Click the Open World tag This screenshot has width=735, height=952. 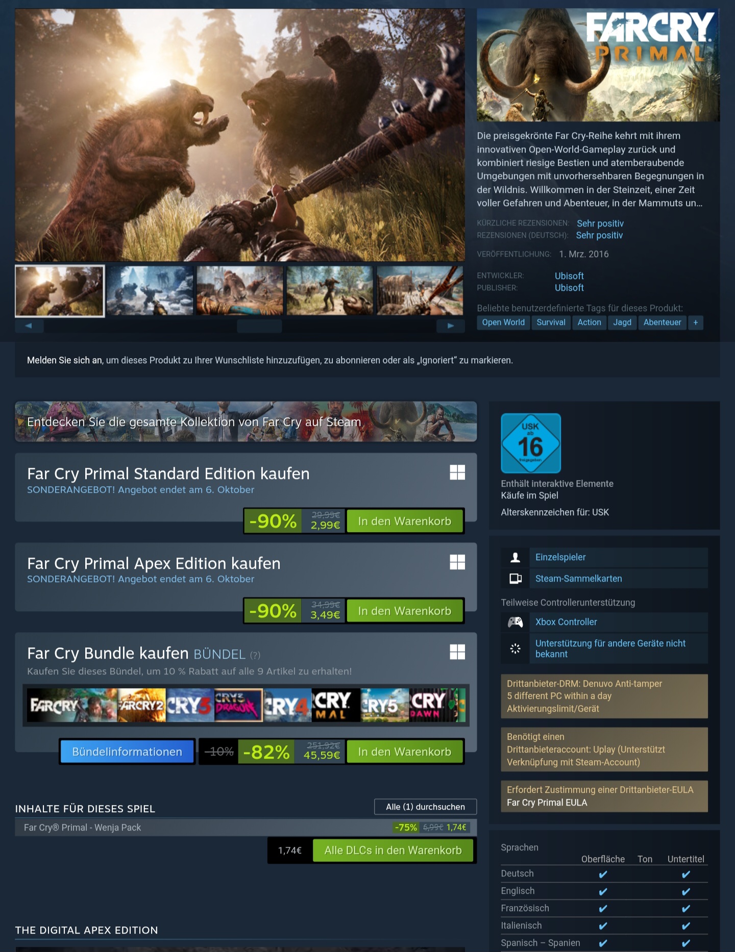[503, 322]
